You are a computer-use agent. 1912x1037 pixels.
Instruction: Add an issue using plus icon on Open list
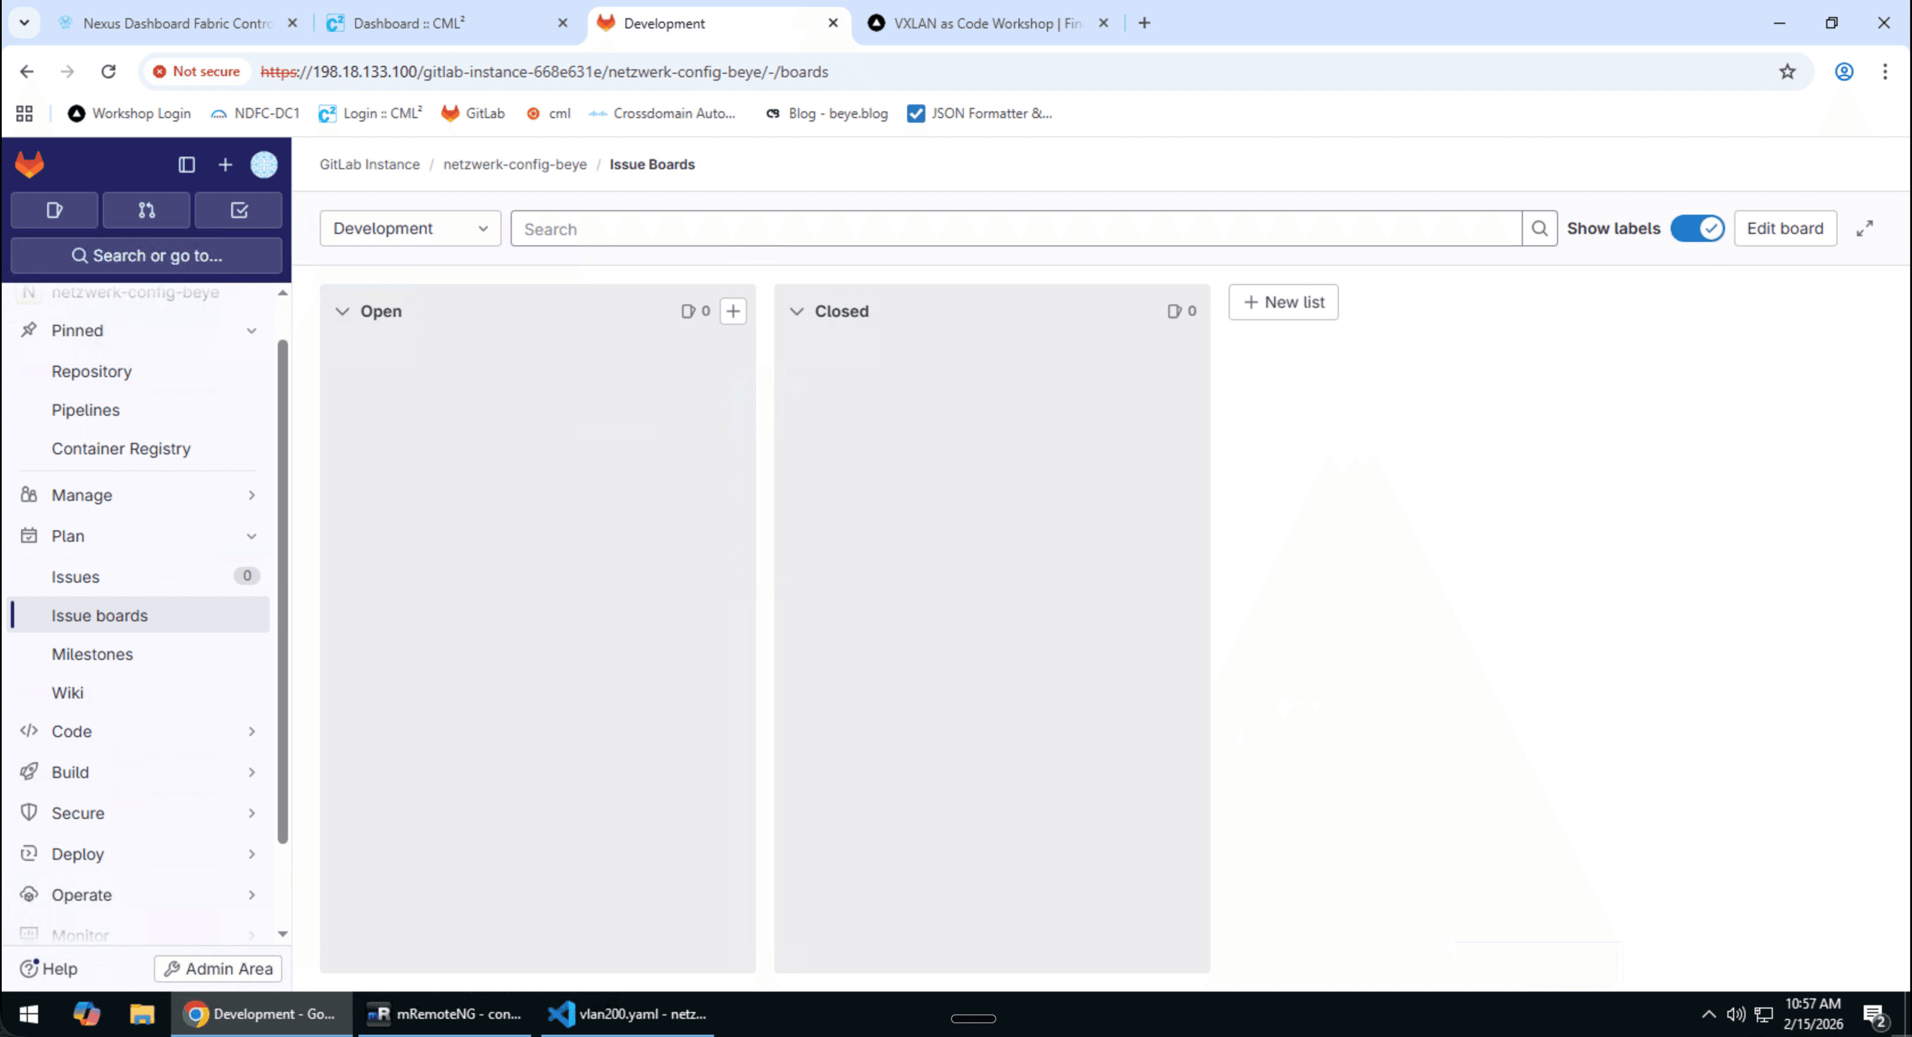[x=733, y=310]
